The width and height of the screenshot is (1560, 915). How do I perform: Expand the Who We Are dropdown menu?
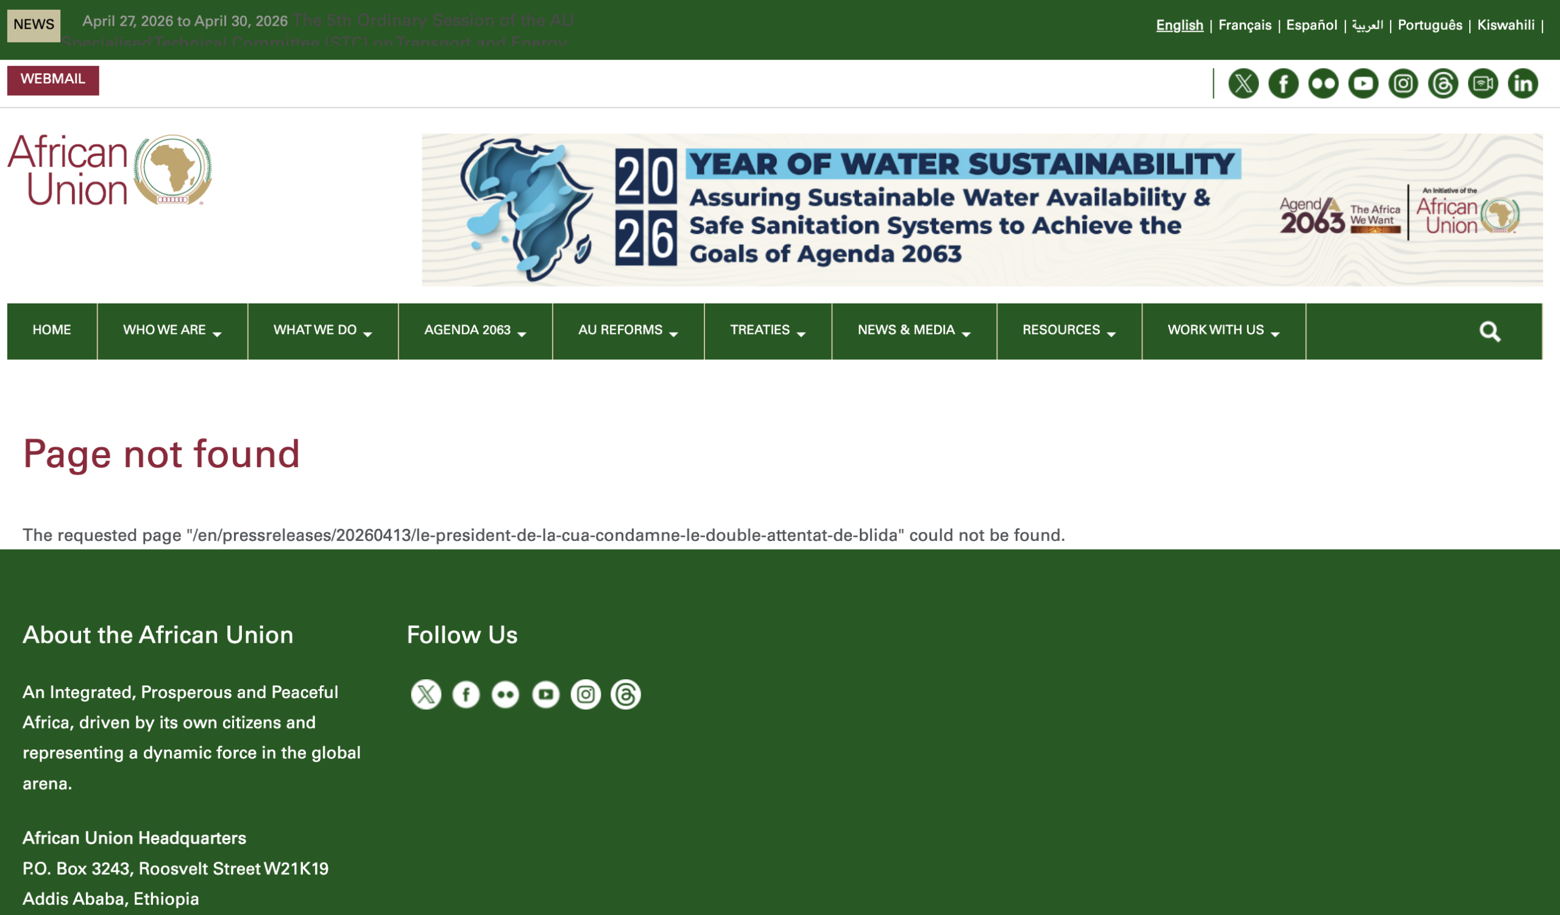(171, 330)
